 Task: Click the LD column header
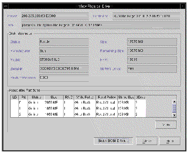[15, 98]
